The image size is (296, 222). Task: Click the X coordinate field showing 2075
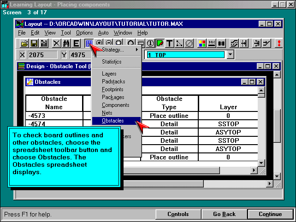(41, 55)
